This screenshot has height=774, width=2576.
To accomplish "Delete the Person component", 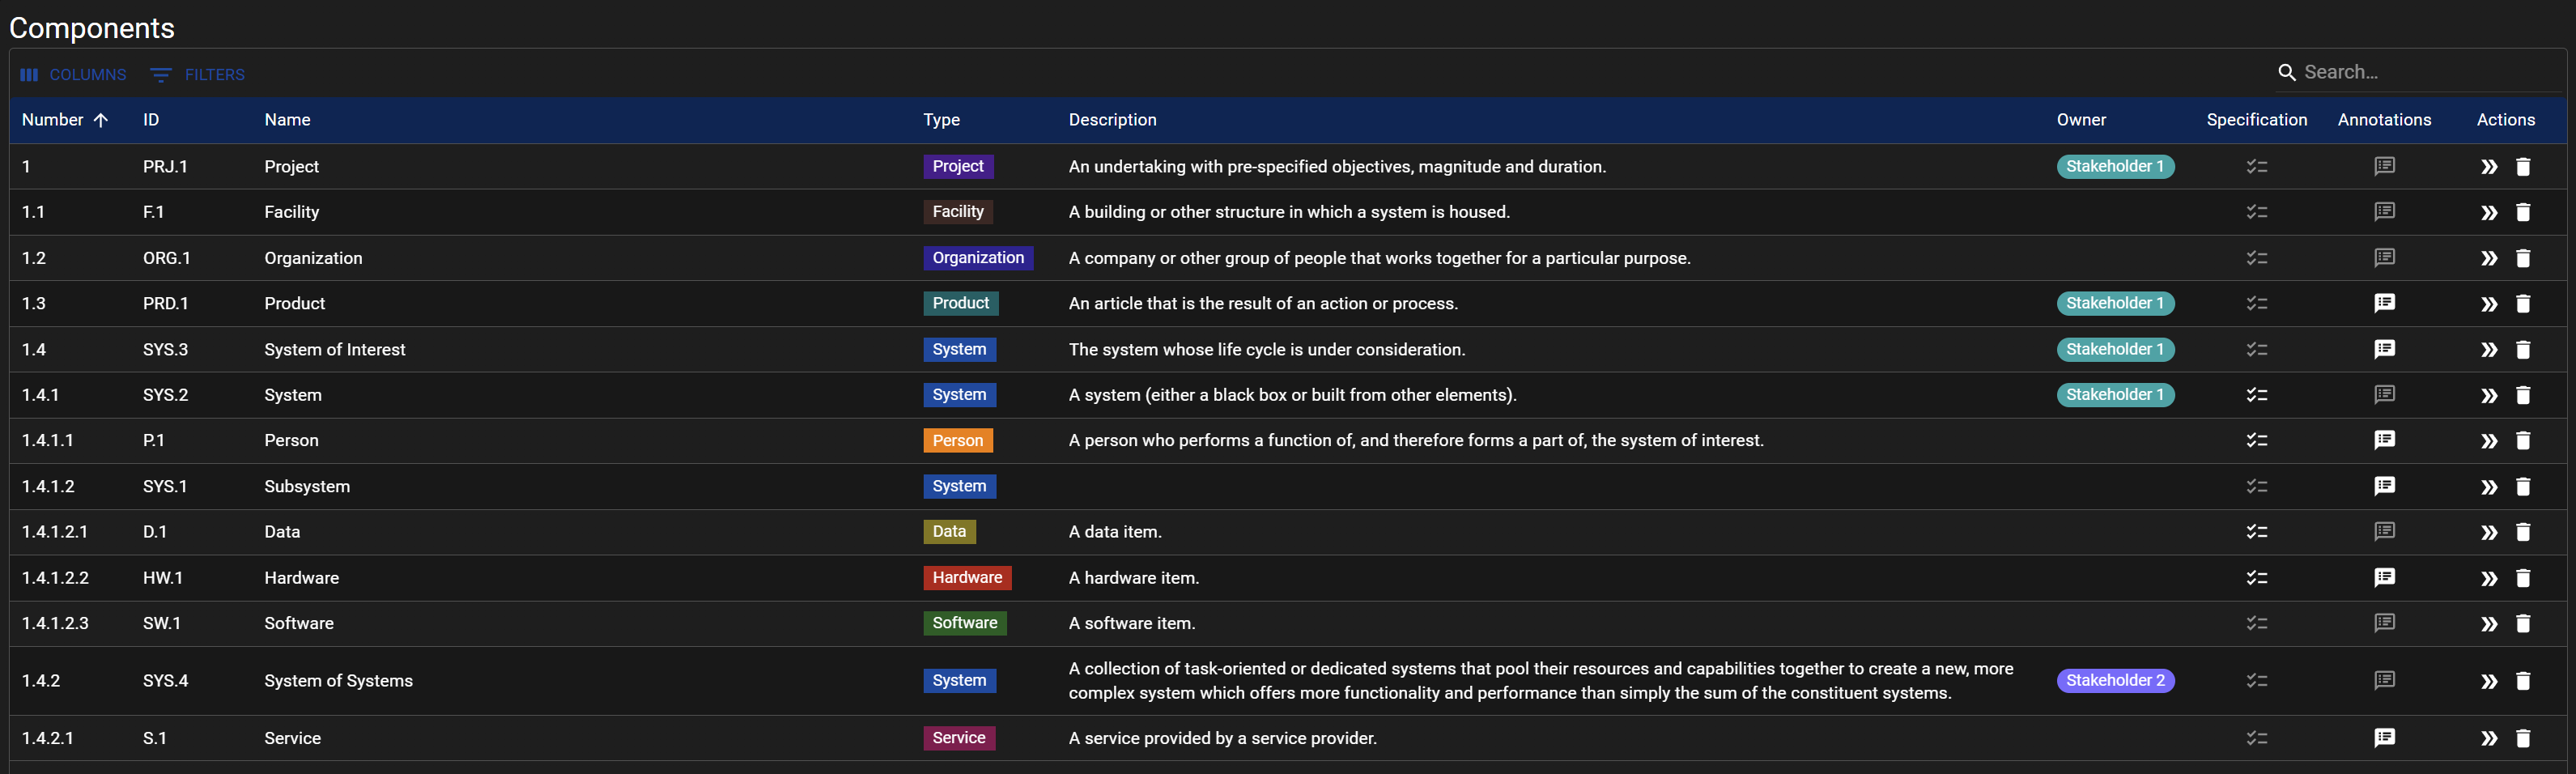I will [2522, 441].
